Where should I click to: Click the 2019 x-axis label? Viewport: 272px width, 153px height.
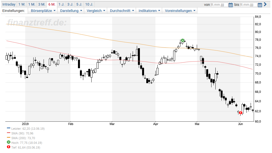(25, 124)
